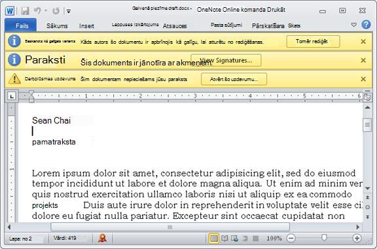Screen dimensions: 377x249
Task: Switch to Print Layout view
Action: [x=214, y=239]
